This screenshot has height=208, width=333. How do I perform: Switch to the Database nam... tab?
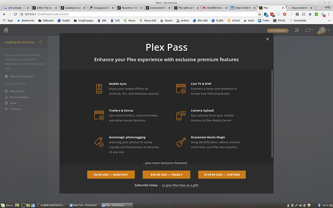point(73,8)
